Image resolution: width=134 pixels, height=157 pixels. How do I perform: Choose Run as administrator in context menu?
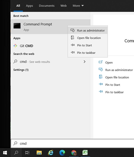pos(88,30)
